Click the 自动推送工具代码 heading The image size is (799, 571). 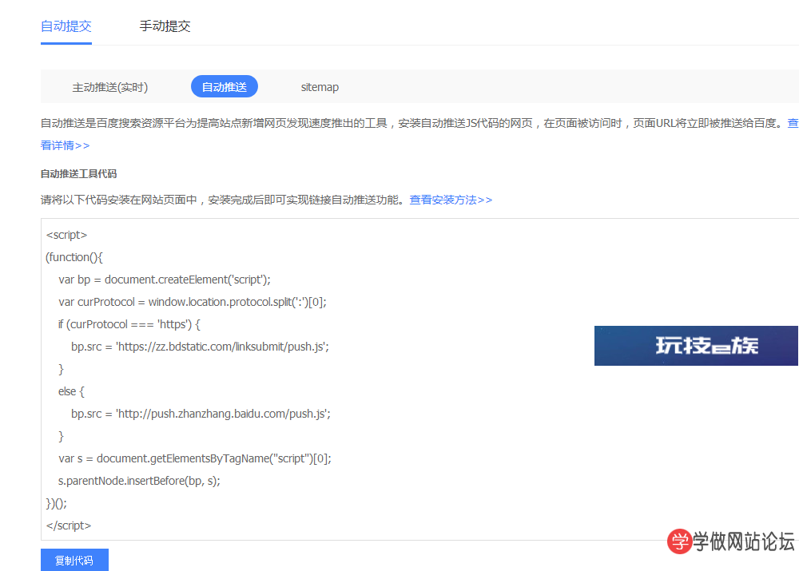(78, 173)
